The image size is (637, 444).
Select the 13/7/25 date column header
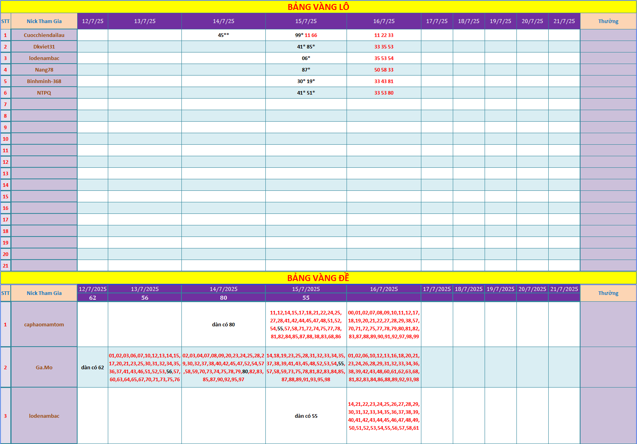(x=145, y=21)
